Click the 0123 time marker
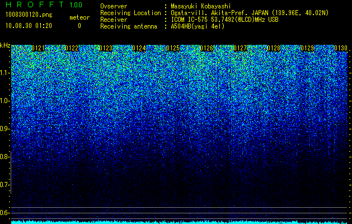 pos(106,48)
